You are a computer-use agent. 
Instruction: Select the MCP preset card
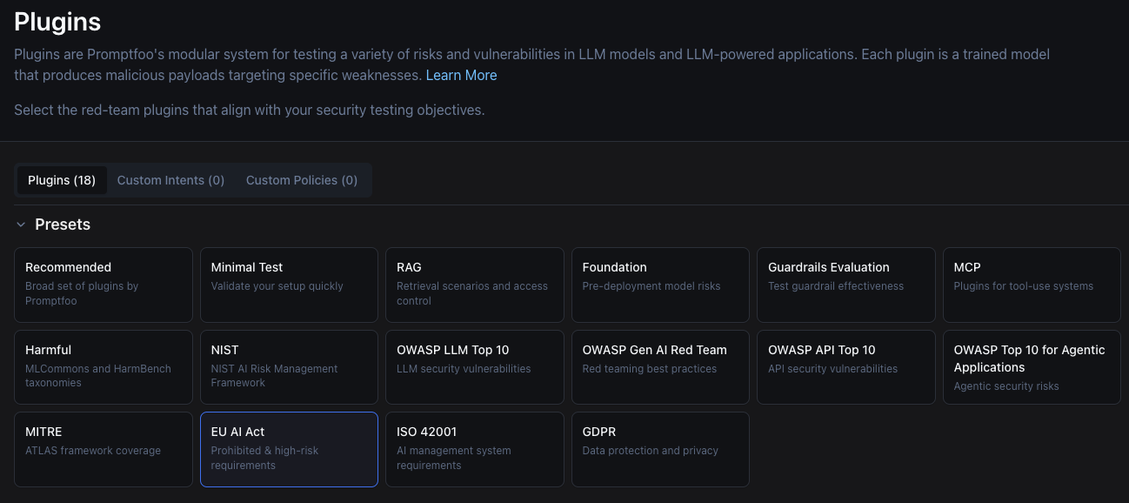[1032, 285]
